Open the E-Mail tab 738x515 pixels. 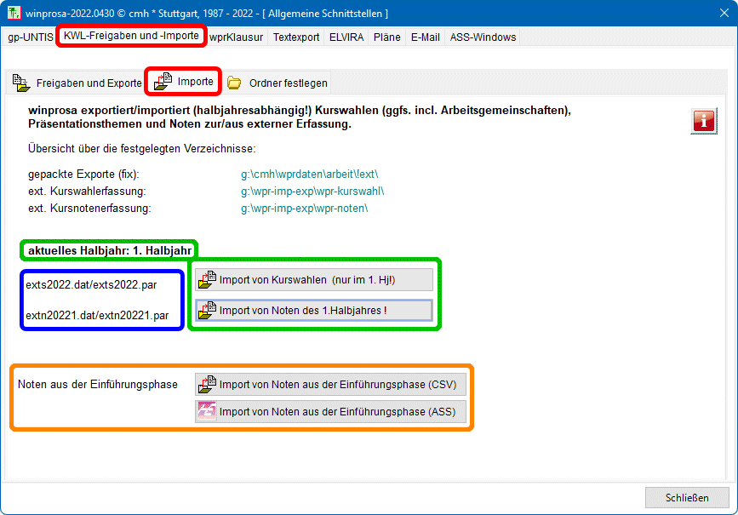(425, 37)
